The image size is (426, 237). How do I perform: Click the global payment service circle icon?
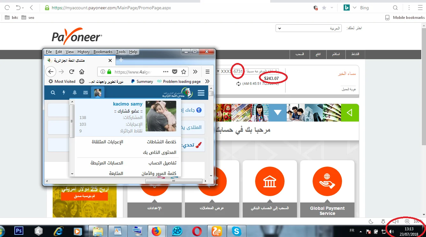(327, 182)
